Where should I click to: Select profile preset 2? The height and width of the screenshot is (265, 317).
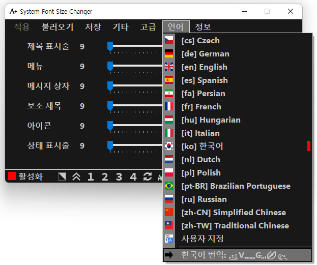point(105,177)
